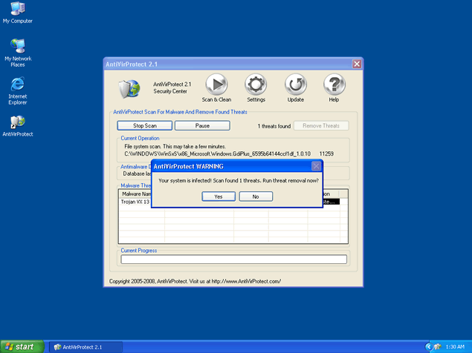
Task: Click the Scan & Clean play icon
Action: pyautogui.click(x=216, y=85)
